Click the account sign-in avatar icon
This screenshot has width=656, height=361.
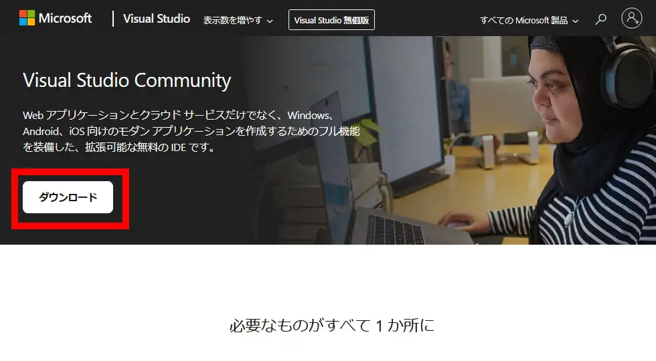(632, 19)
